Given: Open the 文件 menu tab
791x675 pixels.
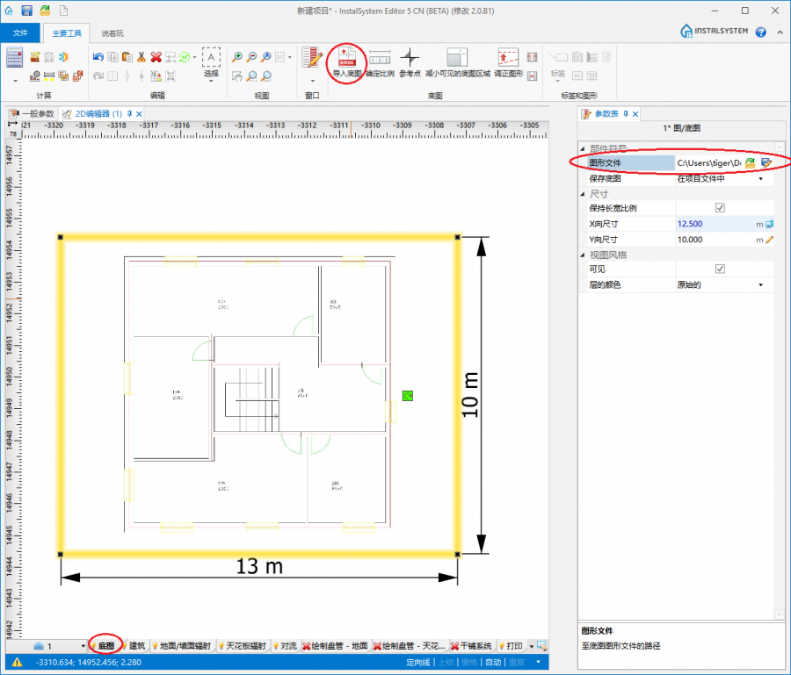Looking at the screenshot, I should pos(20,33).
